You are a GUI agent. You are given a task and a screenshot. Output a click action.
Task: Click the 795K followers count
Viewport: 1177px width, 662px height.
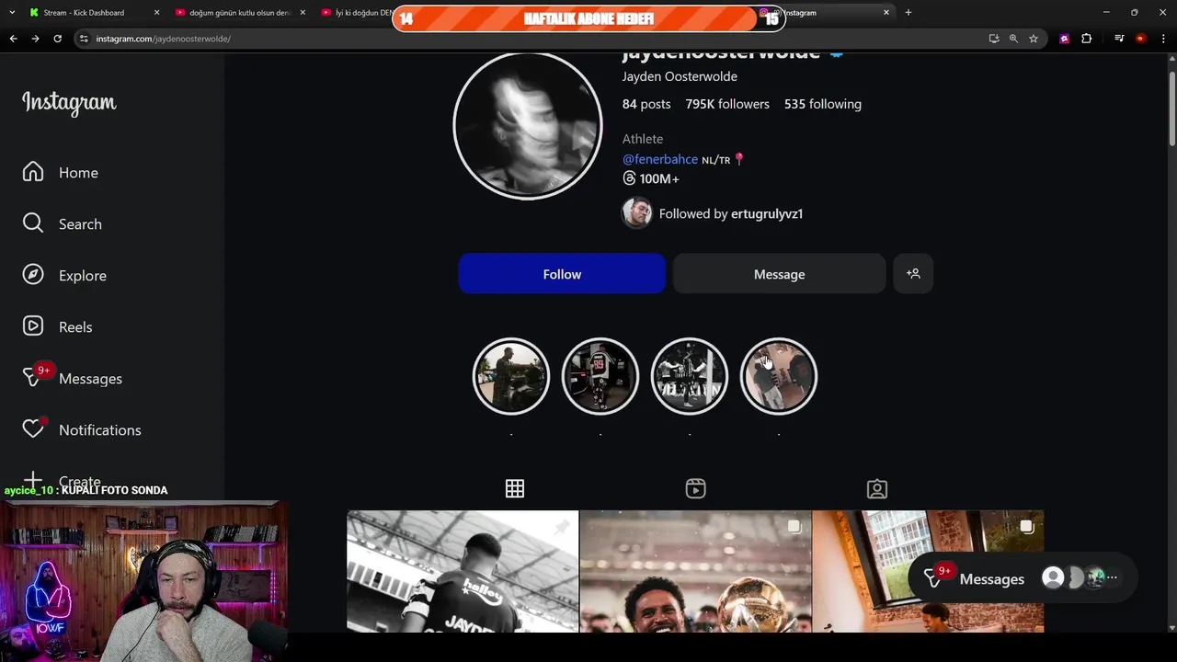(727, 104)
